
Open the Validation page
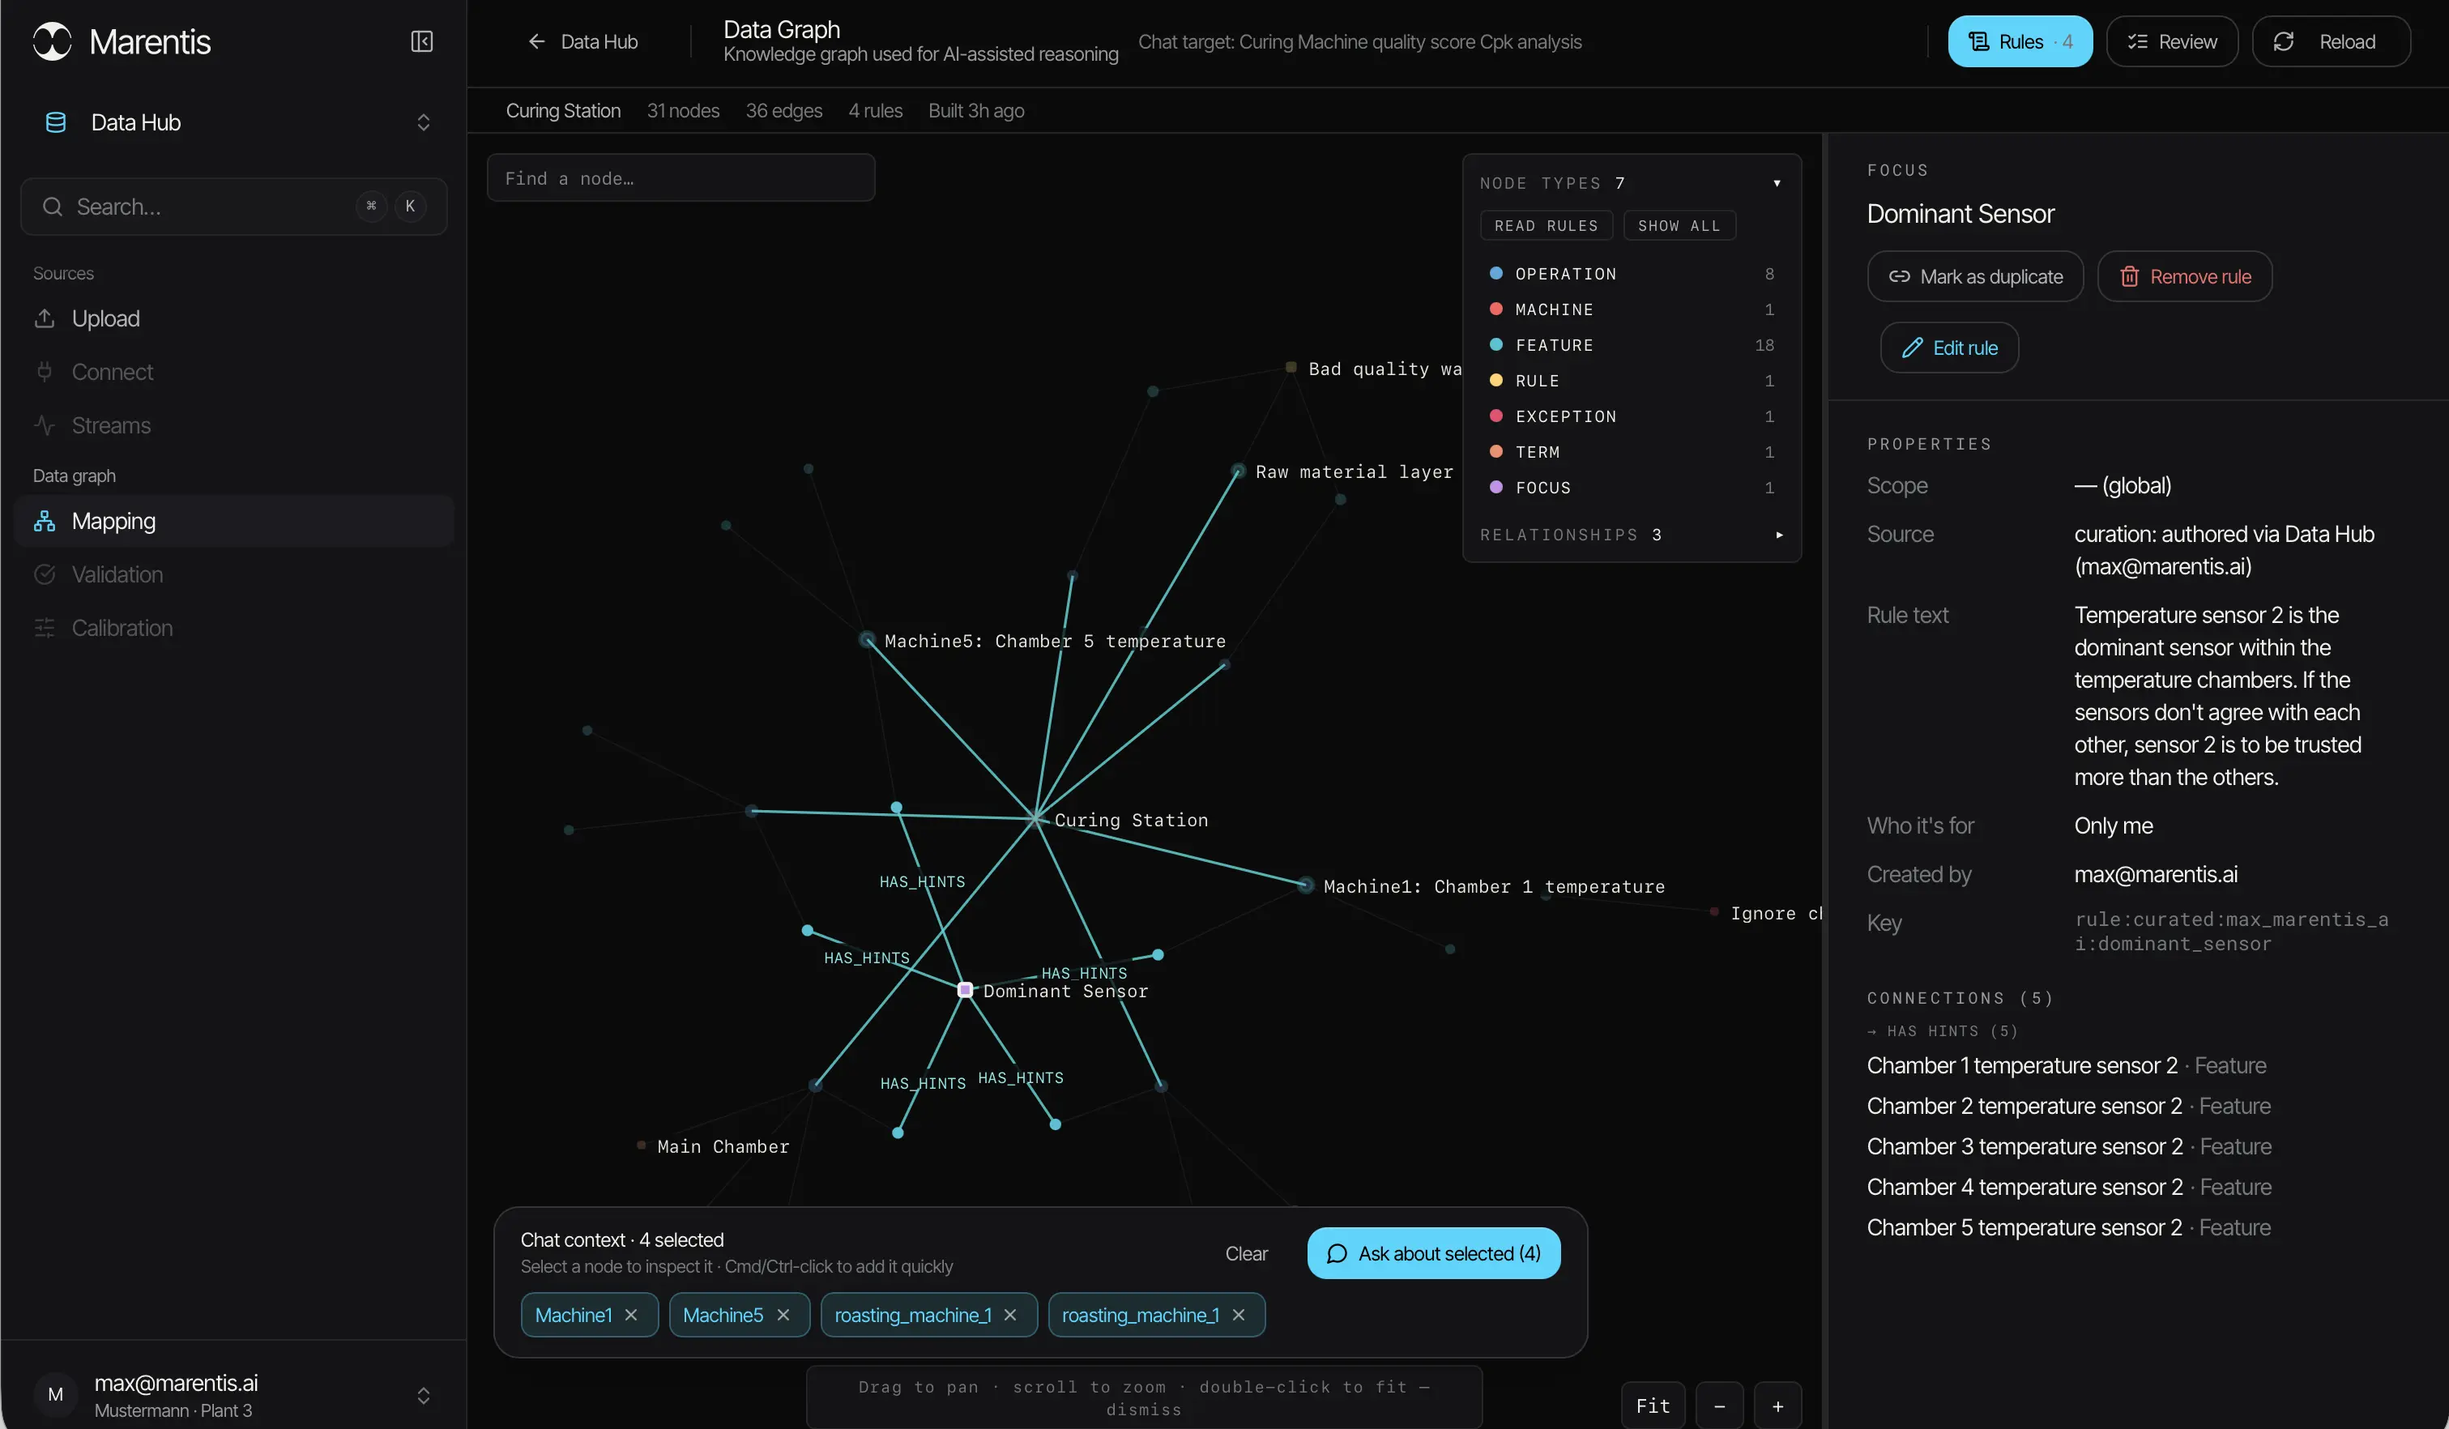[x=234, y=574]
